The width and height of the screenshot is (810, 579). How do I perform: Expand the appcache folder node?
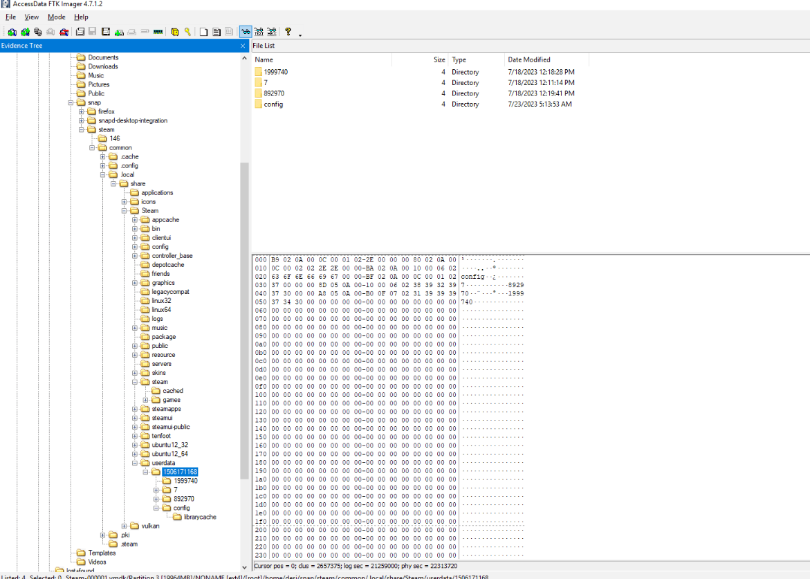click(x=135, y=220)
